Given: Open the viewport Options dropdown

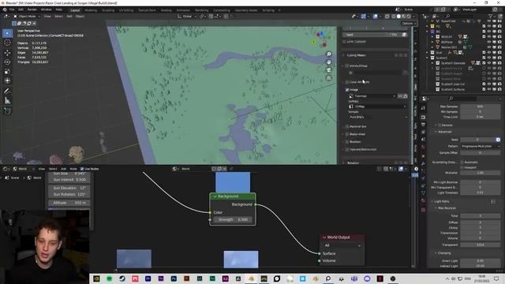Looking at the screenshot, I should (409, 23).
